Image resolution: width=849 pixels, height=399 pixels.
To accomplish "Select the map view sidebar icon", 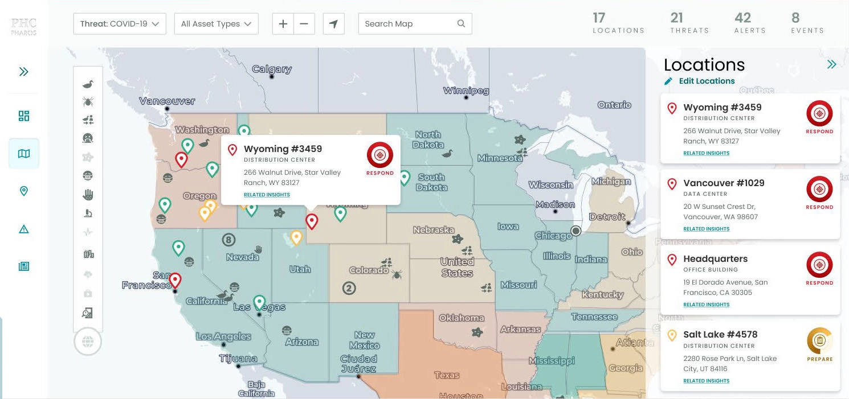I will pos(24,154).
